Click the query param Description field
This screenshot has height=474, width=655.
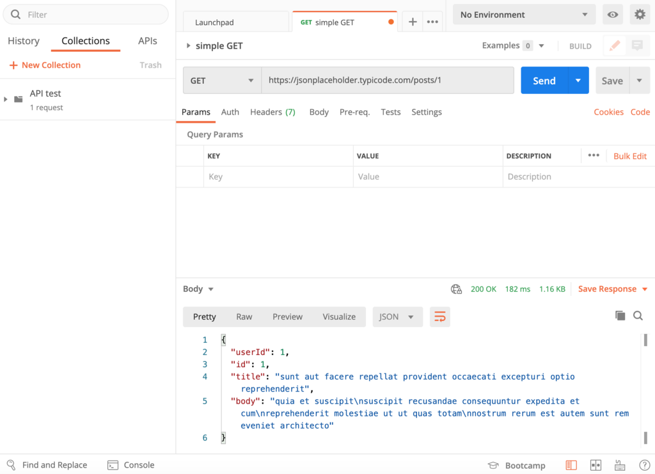click(578, 177)
